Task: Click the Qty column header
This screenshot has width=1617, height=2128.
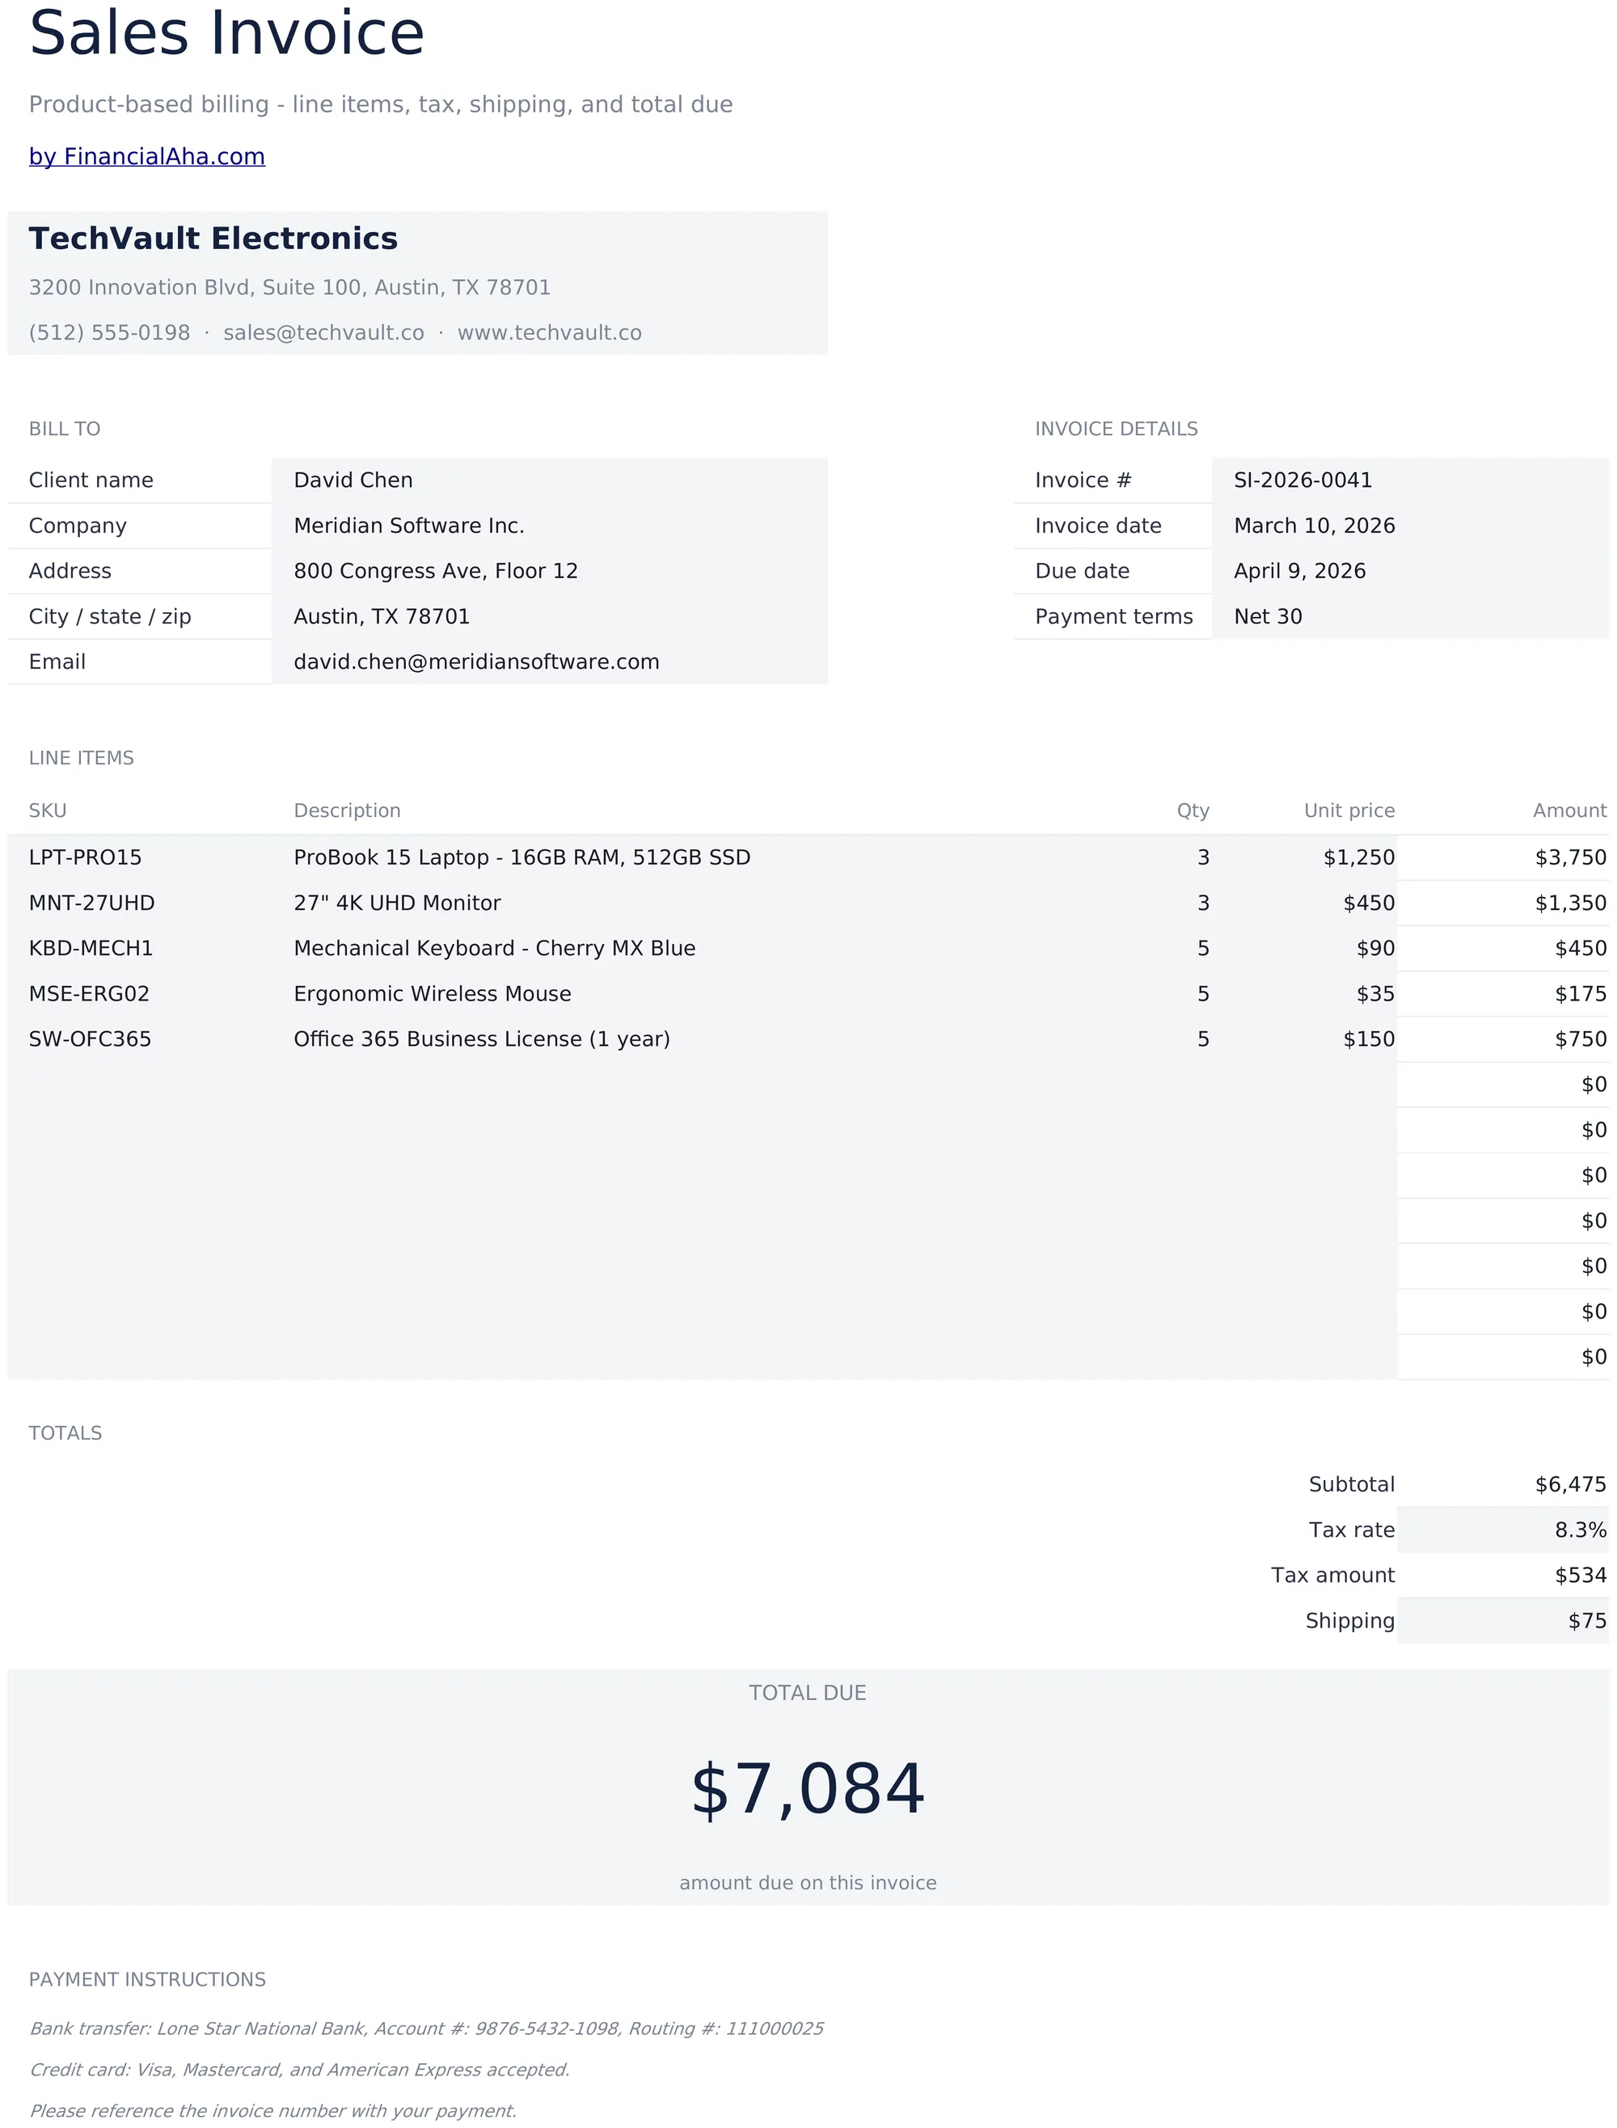Action: (x=1193, y=810)
